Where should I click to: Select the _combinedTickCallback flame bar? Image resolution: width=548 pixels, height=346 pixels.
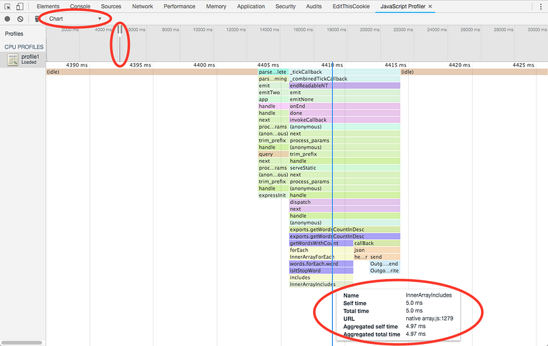point(345,79)
